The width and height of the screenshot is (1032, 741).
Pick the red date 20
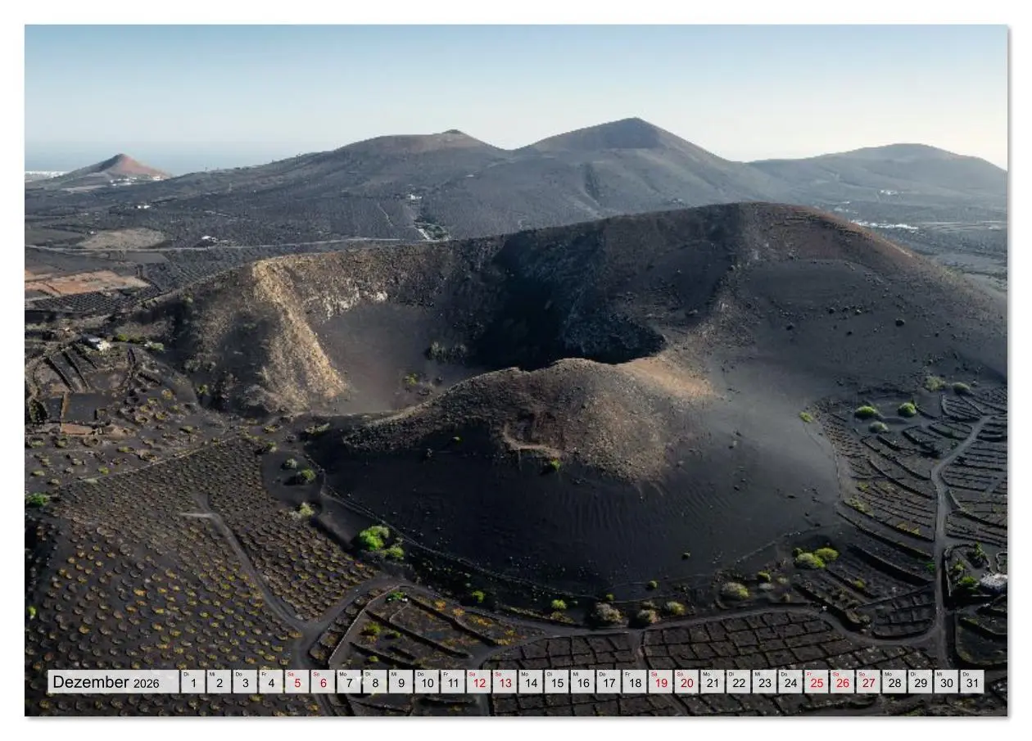pyautogui.click(x=686, y=682)
